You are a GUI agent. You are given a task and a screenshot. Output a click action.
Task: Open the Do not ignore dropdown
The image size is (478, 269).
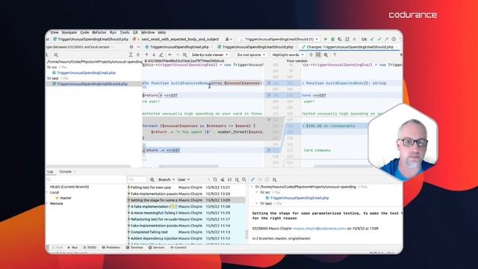coord(251,55)
